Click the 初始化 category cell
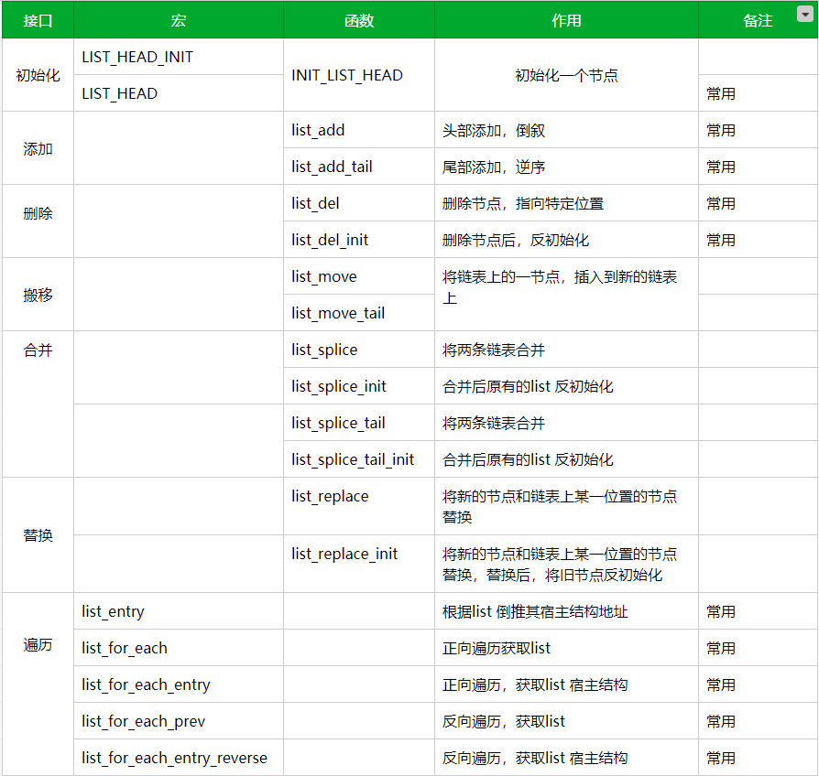Screen dimensions: 819x776 [x=38, y=75]
